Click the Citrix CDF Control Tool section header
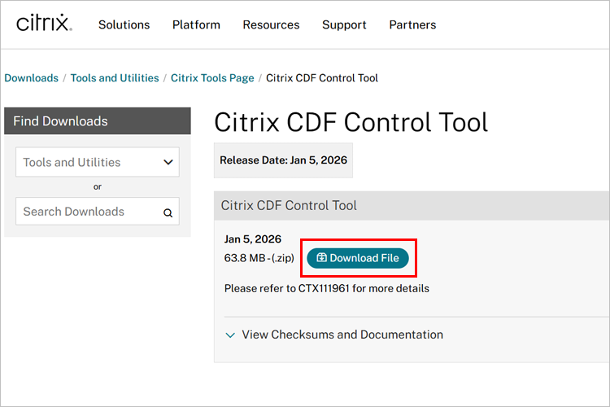 click(412, 206)
